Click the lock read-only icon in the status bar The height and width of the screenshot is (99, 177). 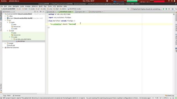tap(171, 98)
